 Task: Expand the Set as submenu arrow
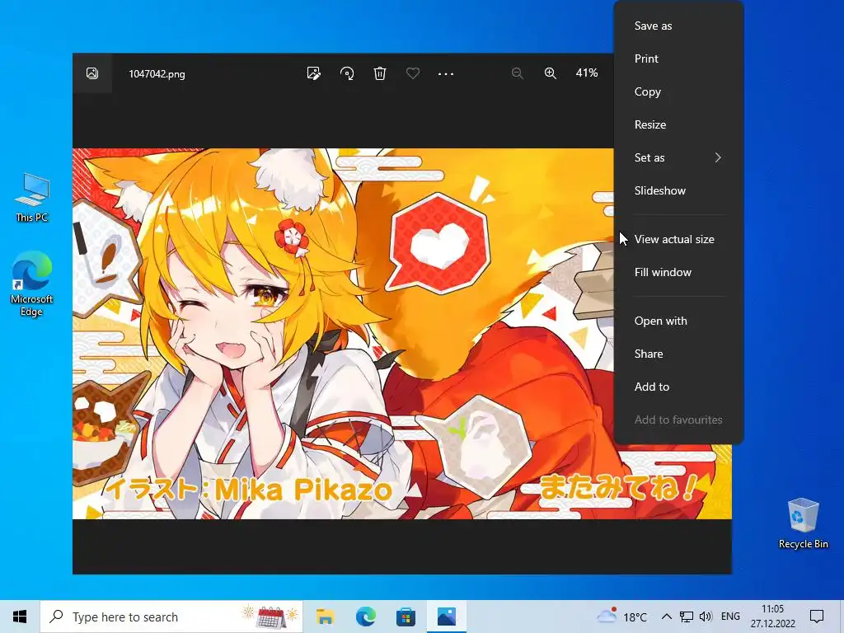[718, 157]
